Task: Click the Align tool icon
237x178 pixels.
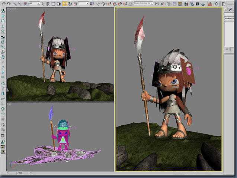Action: point(162,4)
